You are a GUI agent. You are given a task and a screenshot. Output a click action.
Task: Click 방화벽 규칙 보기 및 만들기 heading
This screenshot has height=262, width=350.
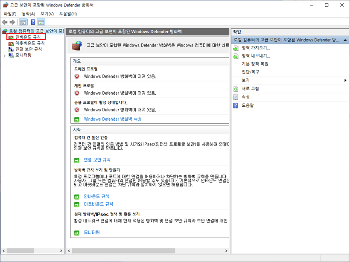coord(97,170)
